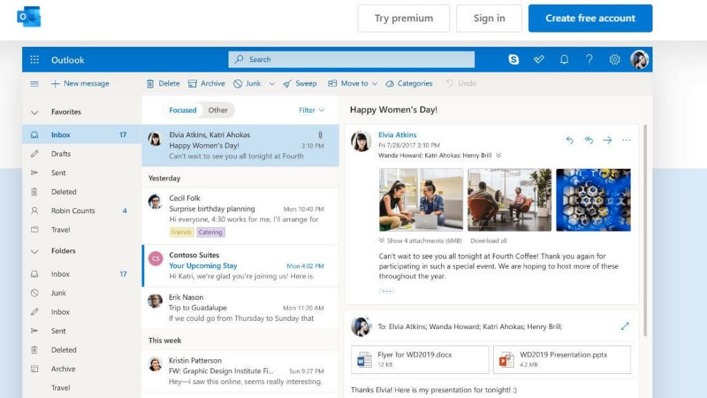707x398 pixels.
Task: Click the Create free account button
Action: pos(590,18)
